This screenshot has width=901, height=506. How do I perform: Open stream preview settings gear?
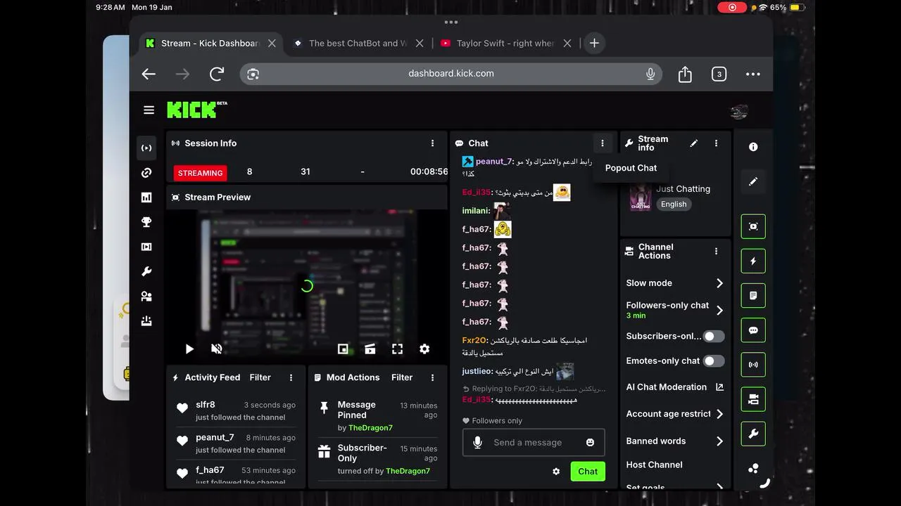pos(424,349)
